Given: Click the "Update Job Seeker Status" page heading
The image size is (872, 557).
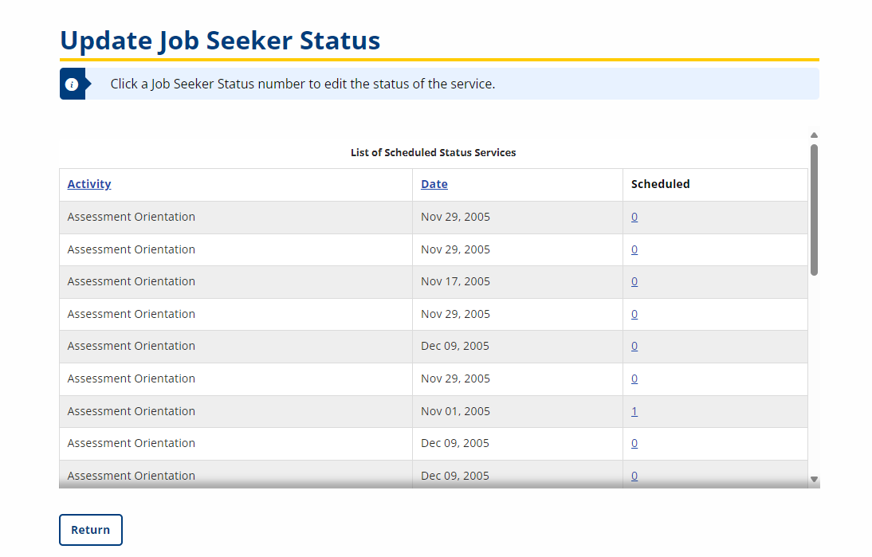Looking at the screenshot, I should pos(220,40).
